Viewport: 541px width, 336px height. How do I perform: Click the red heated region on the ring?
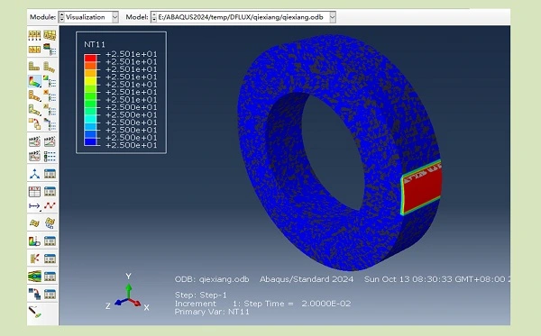(x=423, y=189)
